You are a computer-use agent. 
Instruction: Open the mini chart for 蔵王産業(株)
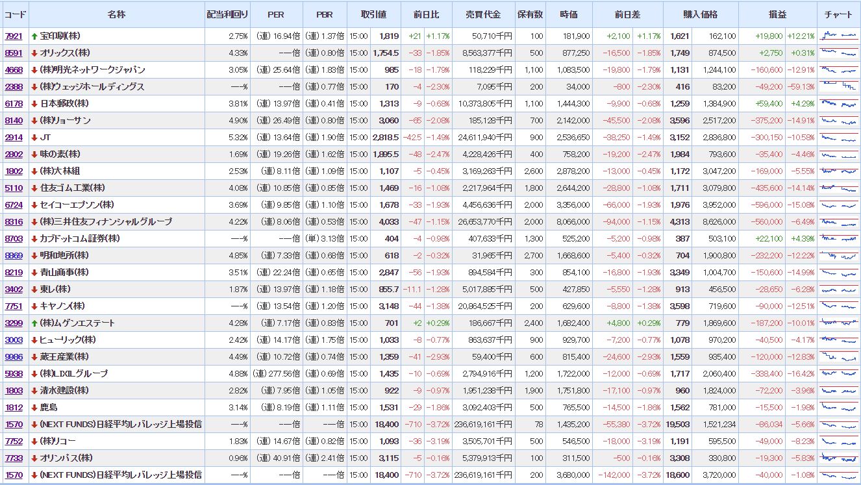point(838,357)
